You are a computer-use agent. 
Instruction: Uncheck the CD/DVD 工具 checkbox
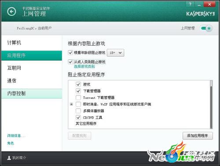(78, 117)
